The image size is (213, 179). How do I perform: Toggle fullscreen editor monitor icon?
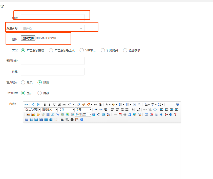[x=178, y=105]
